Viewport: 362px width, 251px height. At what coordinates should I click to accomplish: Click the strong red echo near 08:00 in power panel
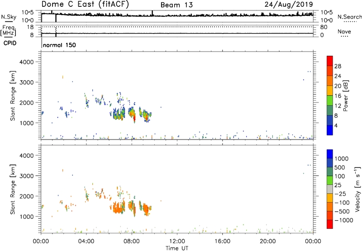tap(134, 119)
